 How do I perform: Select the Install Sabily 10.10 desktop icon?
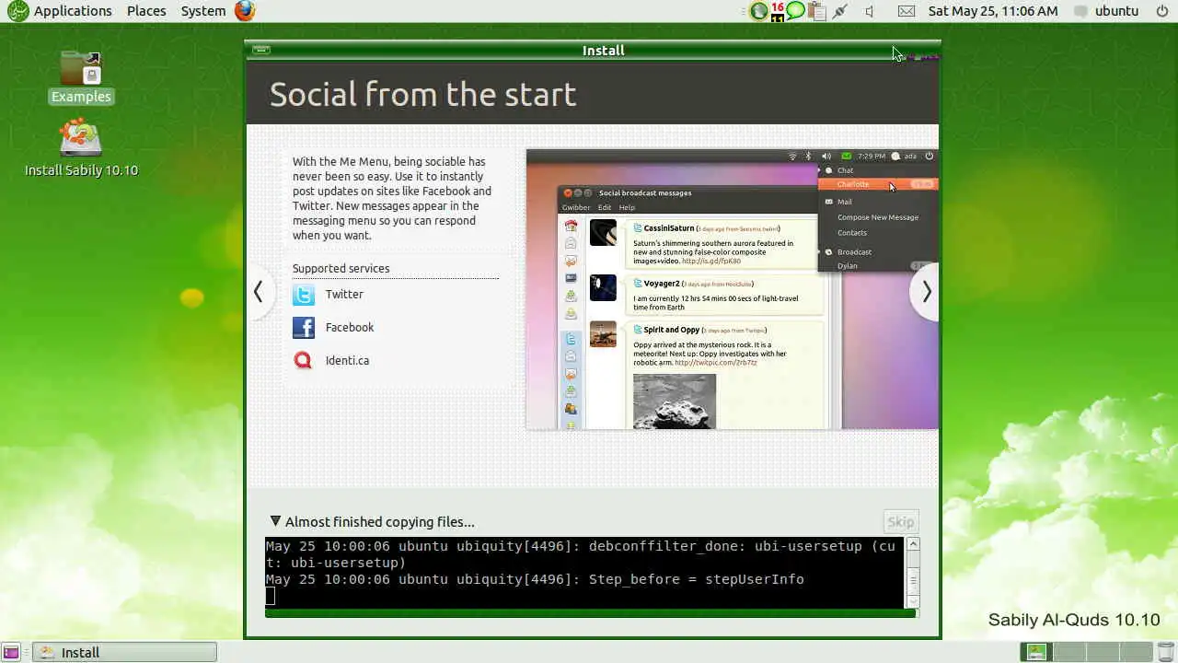(x=81, y=147)
